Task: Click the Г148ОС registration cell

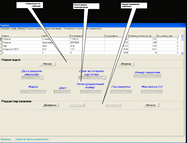Action: 87,39
